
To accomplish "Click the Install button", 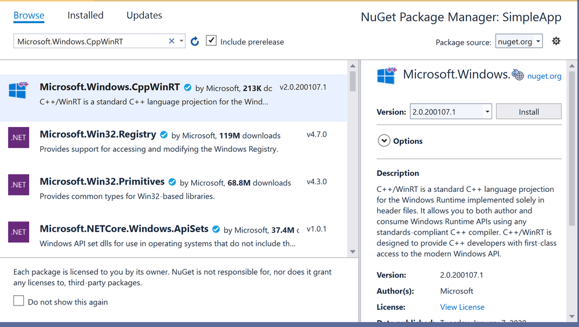I will coord(529,111).
